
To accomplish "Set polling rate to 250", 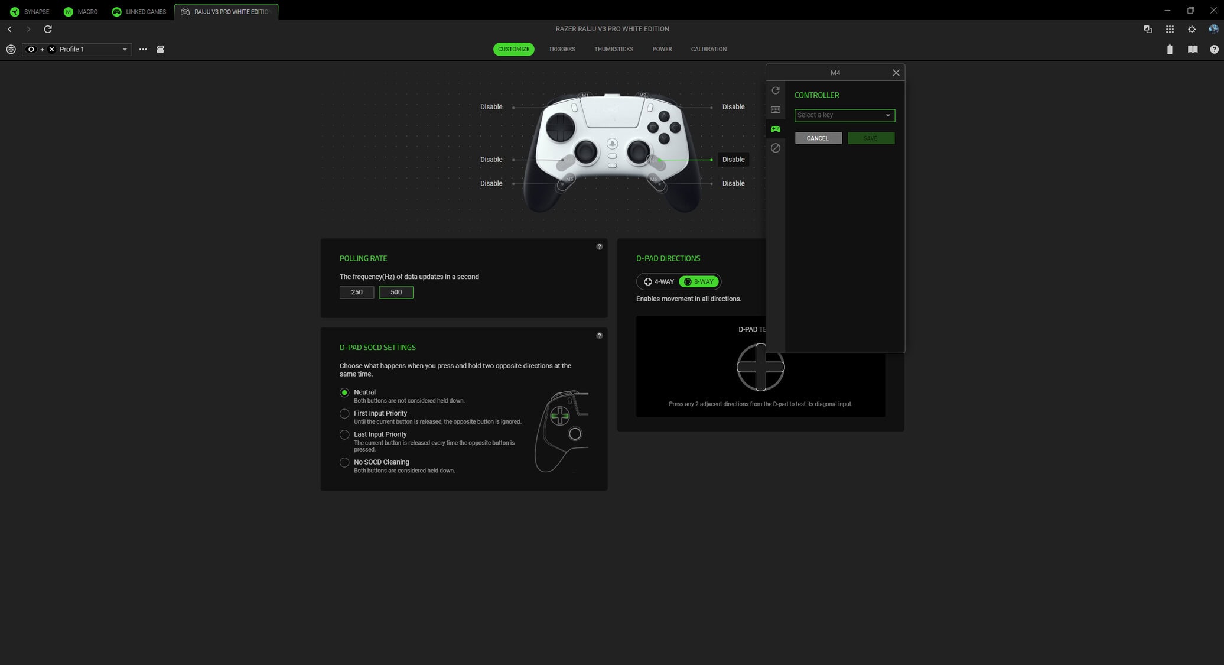I will pos(356,292).
